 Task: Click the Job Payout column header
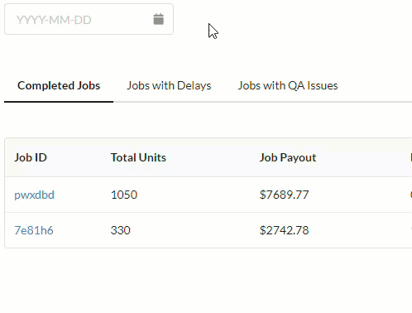coord(288,157)
